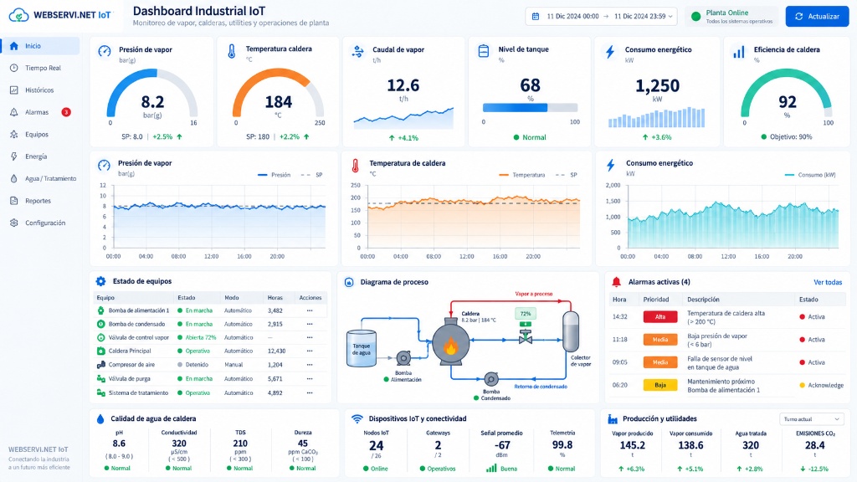Image resolution: width=857 pixels, height=482 pixels.
Task: Click the Caldera Principal row icon
Action: tap(100, 351)
